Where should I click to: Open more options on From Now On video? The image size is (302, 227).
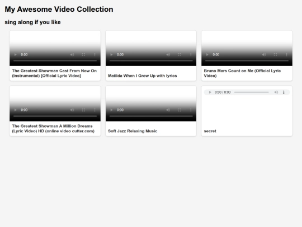pyautogui.click(x=95, y=54)
